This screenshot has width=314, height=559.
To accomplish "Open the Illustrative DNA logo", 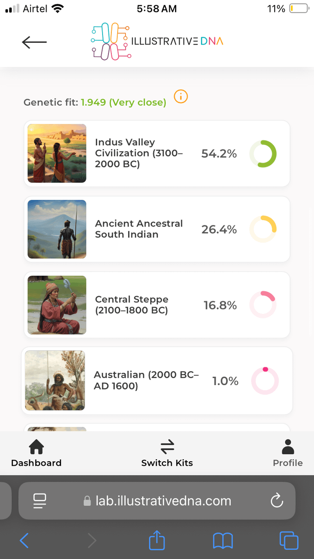I will [x=157, y=42].
